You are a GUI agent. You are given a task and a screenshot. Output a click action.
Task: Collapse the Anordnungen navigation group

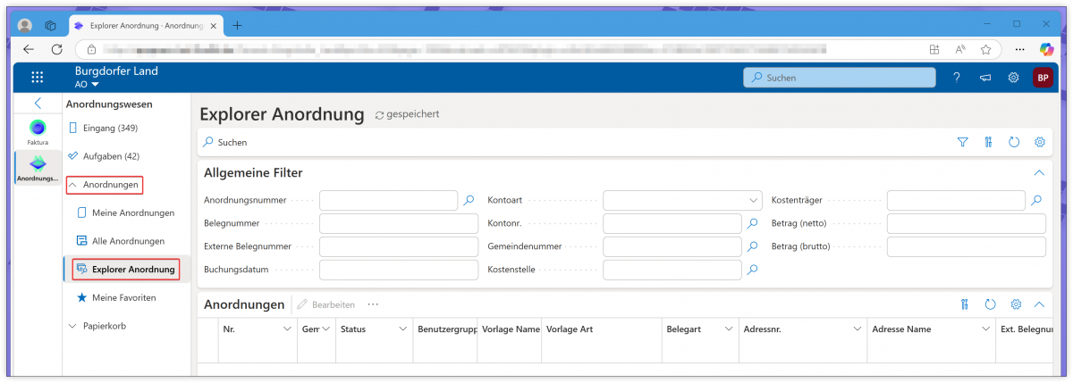pos(72,185)
